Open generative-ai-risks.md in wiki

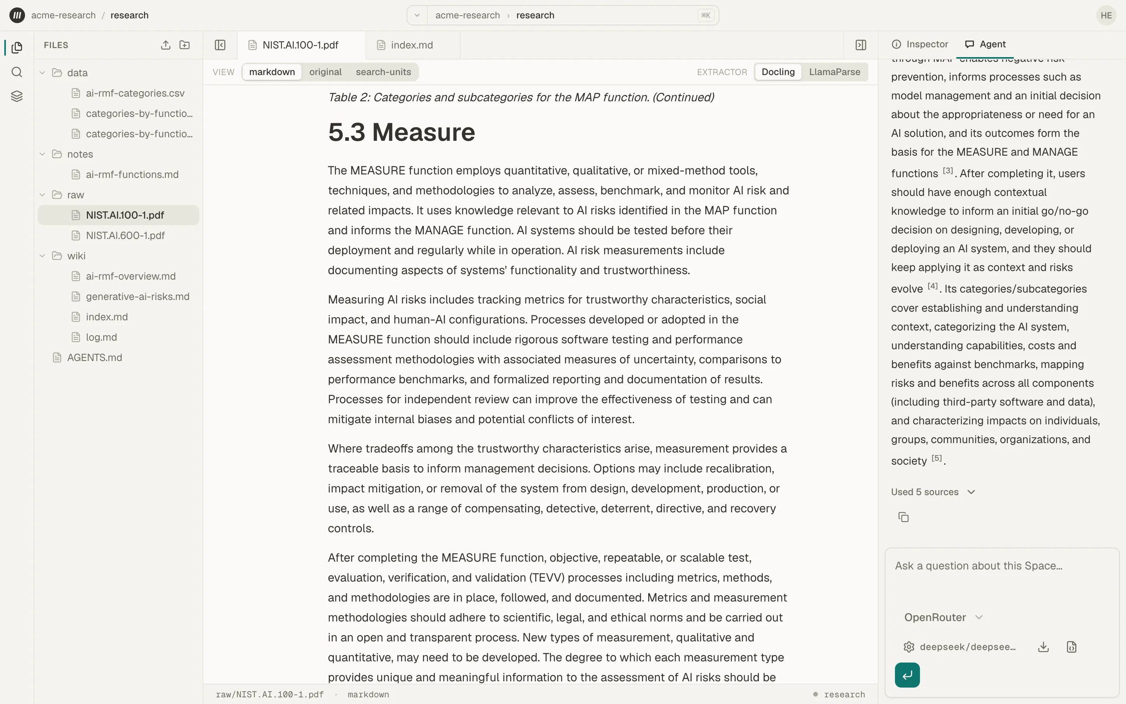pos(118,296)
